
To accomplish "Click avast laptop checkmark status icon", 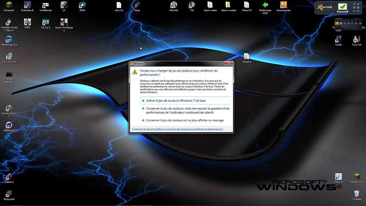I will point(342,7).
